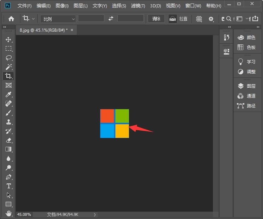The width and height of the screenshot is (263, 219).
Task: Open the 图像(I) menu
Action: click(62, 6)
